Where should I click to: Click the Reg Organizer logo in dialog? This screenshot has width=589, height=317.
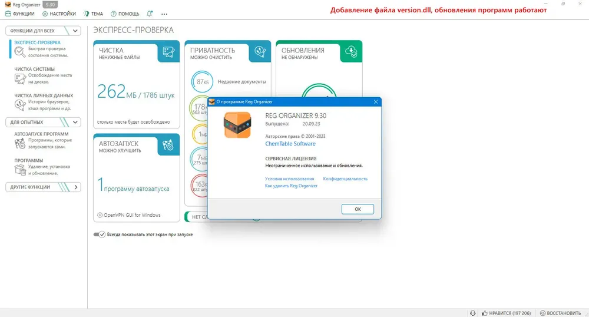click(237, 126)
